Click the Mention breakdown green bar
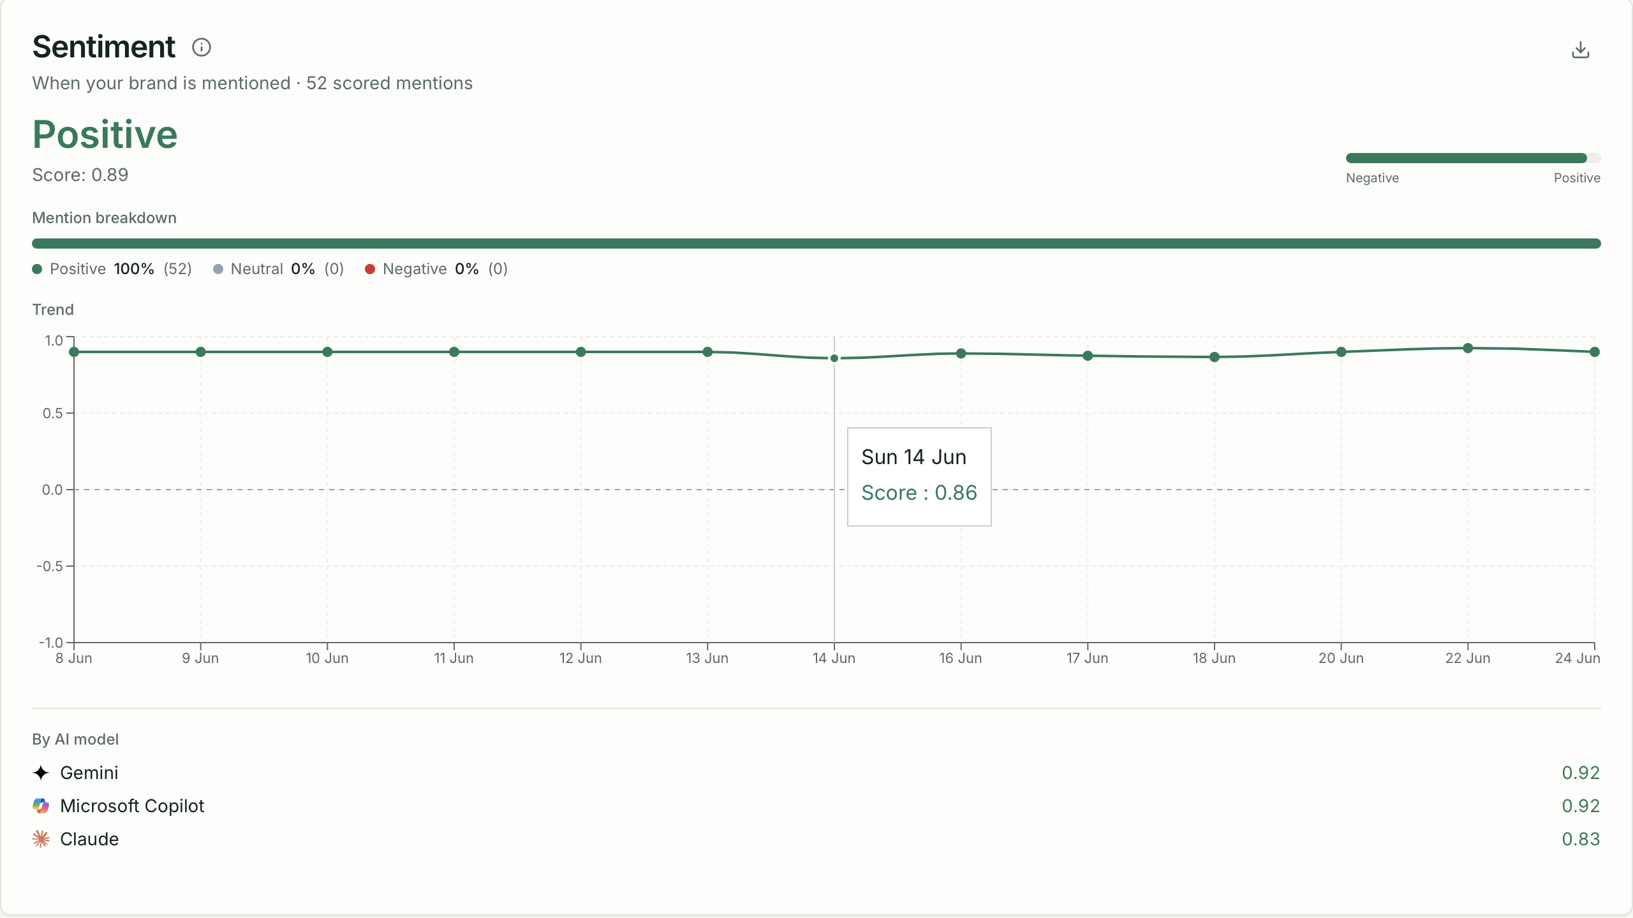 coord(816,244)
